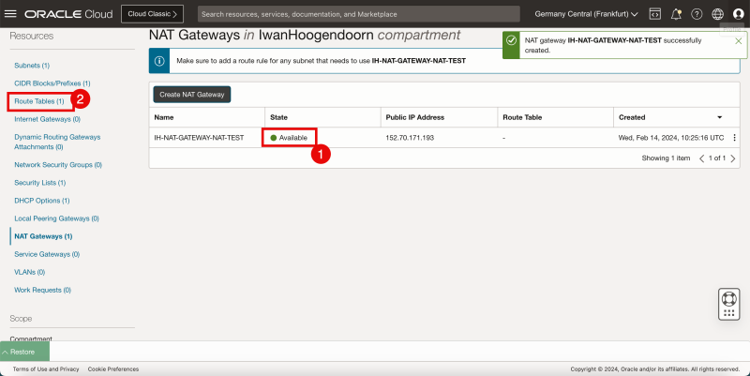
Task: Open Route Tables (1) resource
Action: click(x=39, y=101)
